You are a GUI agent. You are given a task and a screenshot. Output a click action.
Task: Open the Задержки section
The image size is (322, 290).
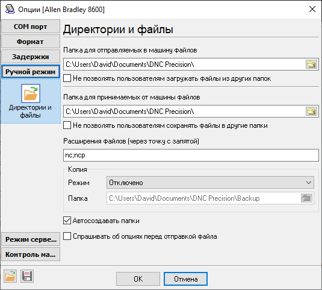tap(31, 57)
